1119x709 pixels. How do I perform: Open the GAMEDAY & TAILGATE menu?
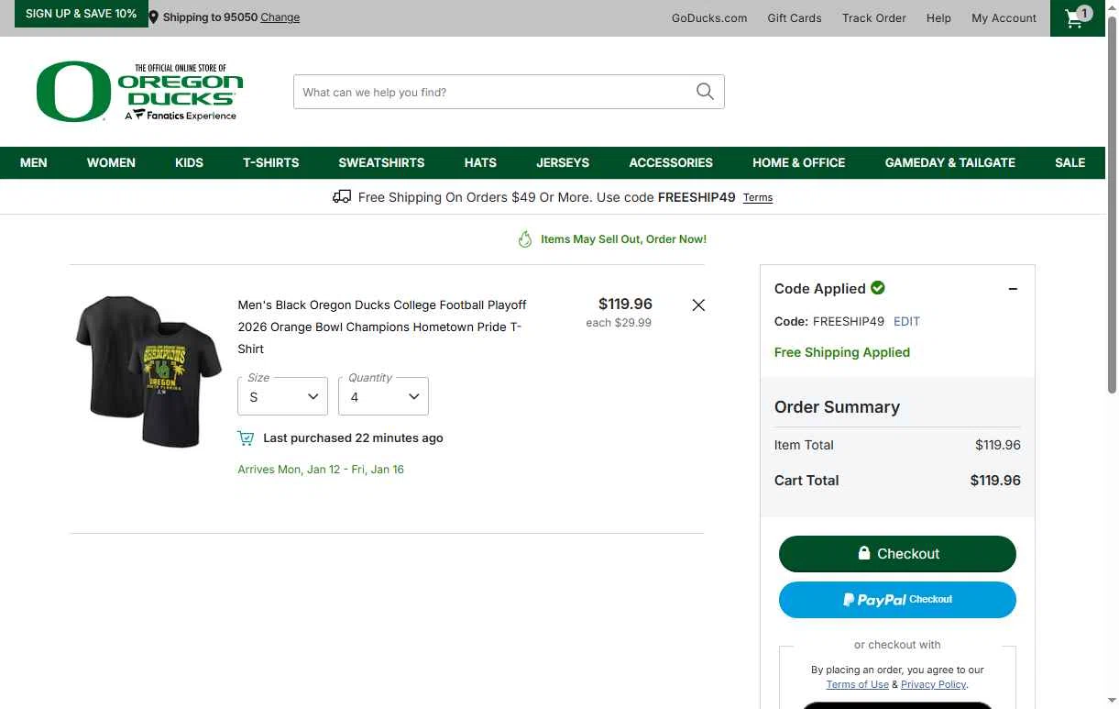point(950,162)
